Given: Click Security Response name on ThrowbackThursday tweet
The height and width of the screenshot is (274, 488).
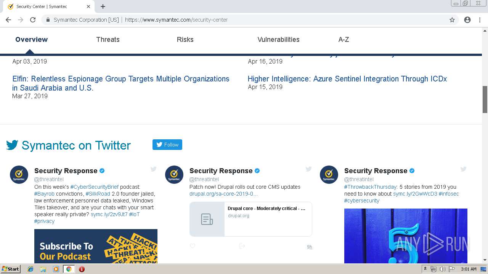Looking at the screenshot, I should 376,171.
